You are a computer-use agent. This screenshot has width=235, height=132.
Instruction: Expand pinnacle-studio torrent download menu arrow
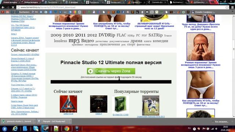click(x=35, y=121)
